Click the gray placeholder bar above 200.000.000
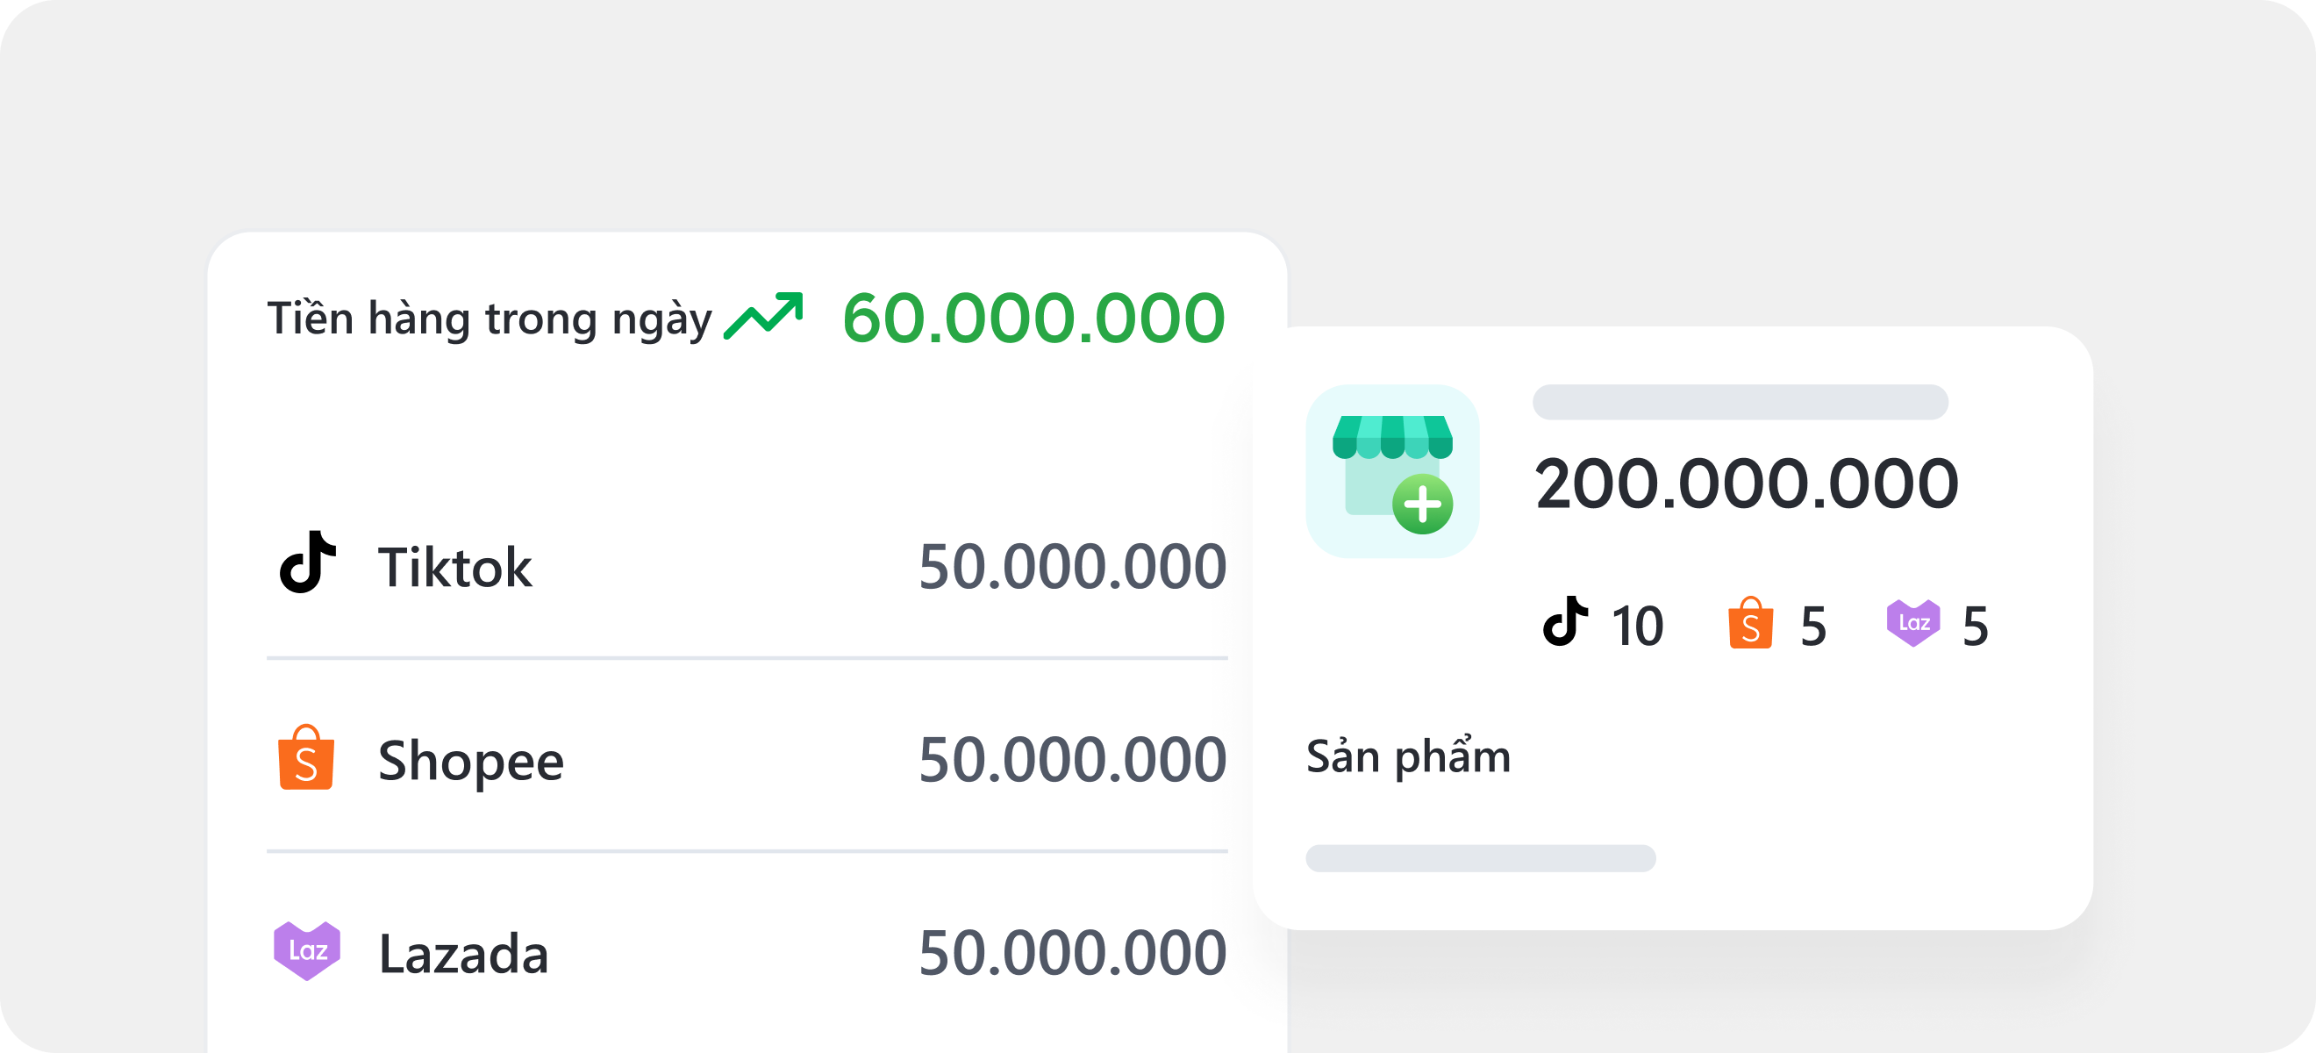 click(x=1740, y=402)
